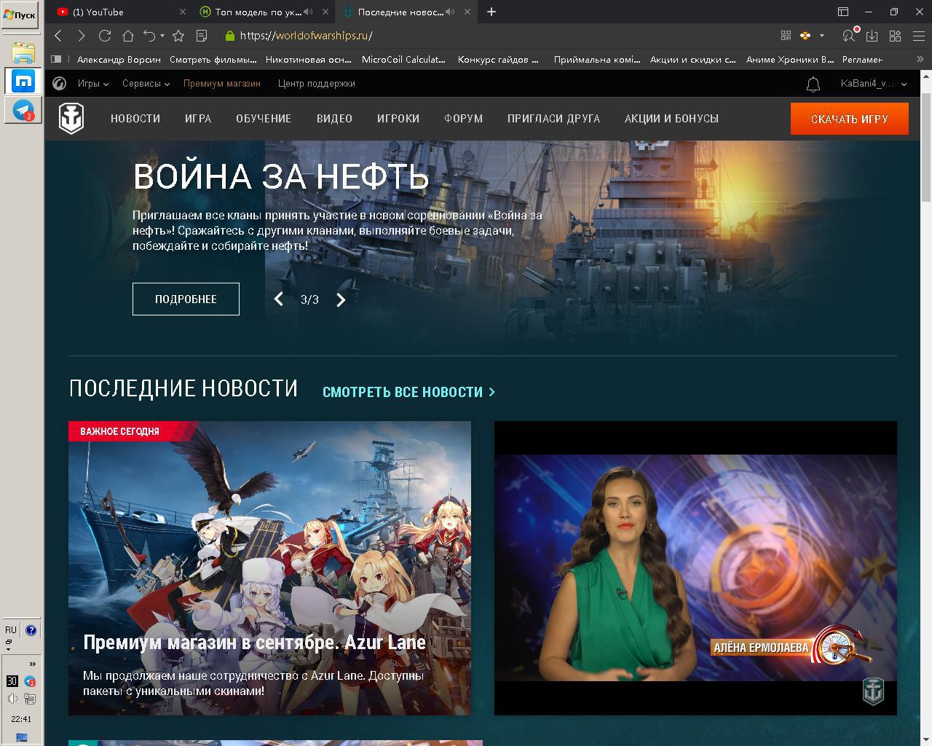The height and width of the screenshot is (746, 932).
Task: Mute audio on the Последние новости tab
Action: [x=450, y=12]
